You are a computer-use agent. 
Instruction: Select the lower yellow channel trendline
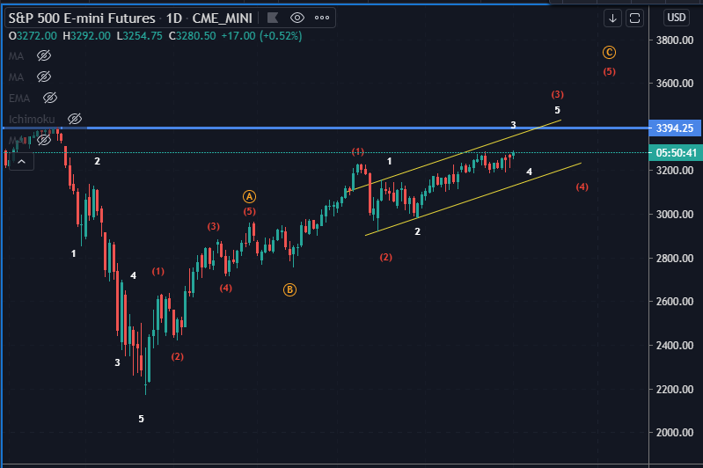pyautogui.click(x=473, y=199)
